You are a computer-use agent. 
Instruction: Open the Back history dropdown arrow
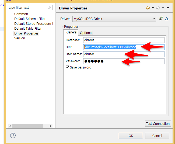click(x=153, y=8)
